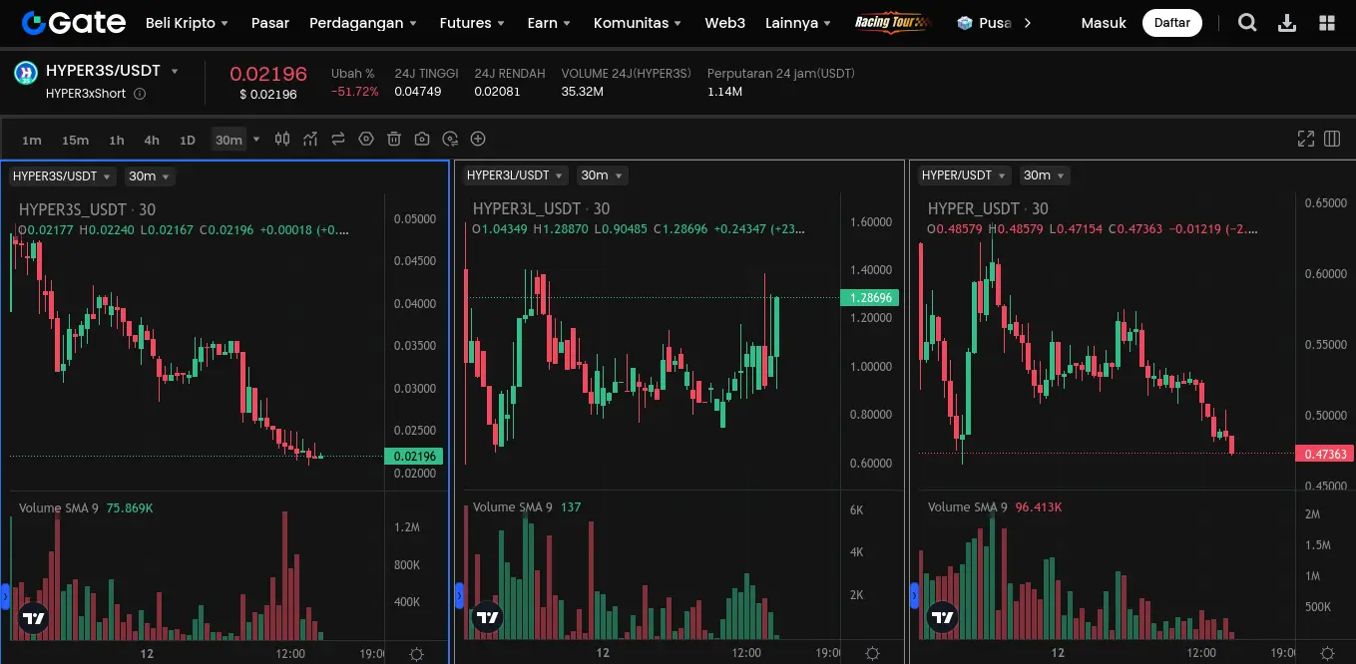Open the HYPER3S/USDT pair dropdown in chart
Viewport: 1356px width, 664px height.
point(62,176)
